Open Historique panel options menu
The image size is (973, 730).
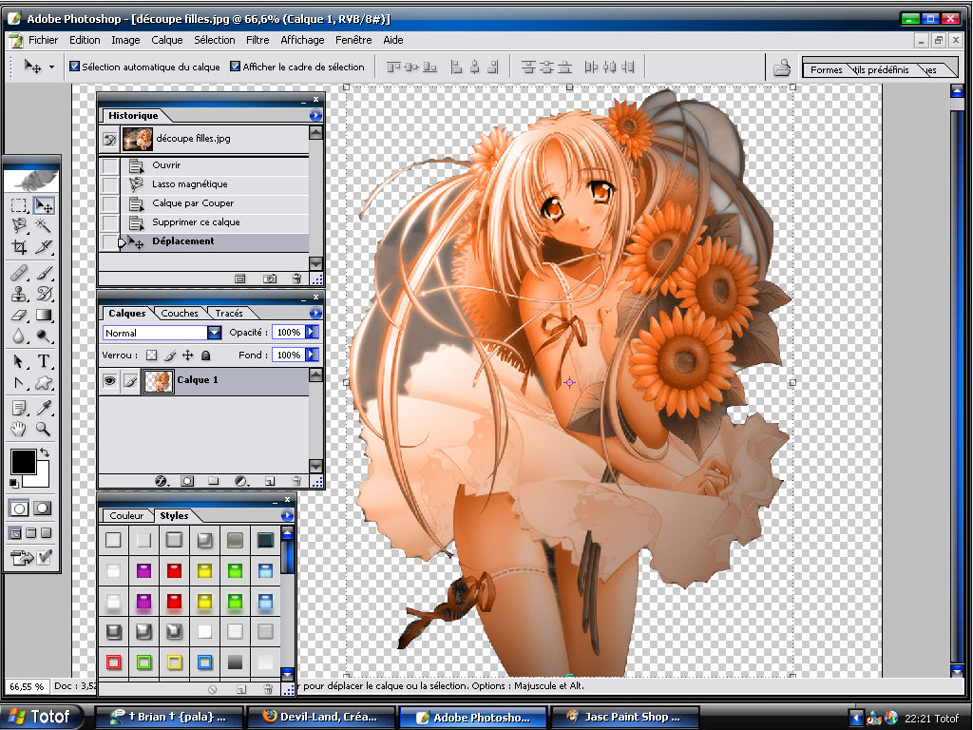[315, 115]
